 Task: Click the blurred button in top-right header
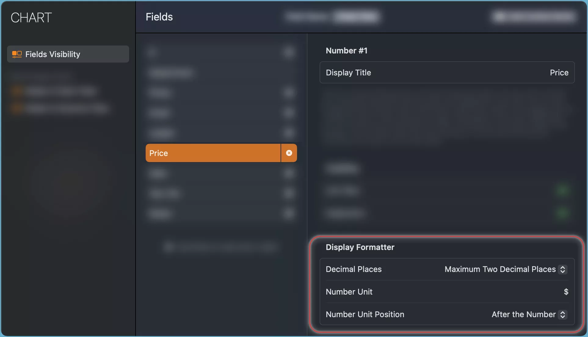(534, 16)
